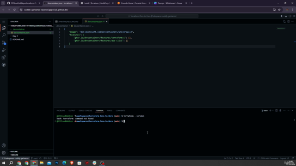
Task: Collapse the TERRAFORM-ZERO-TO-HERO workspace section
Action: (x=30, y=26)
